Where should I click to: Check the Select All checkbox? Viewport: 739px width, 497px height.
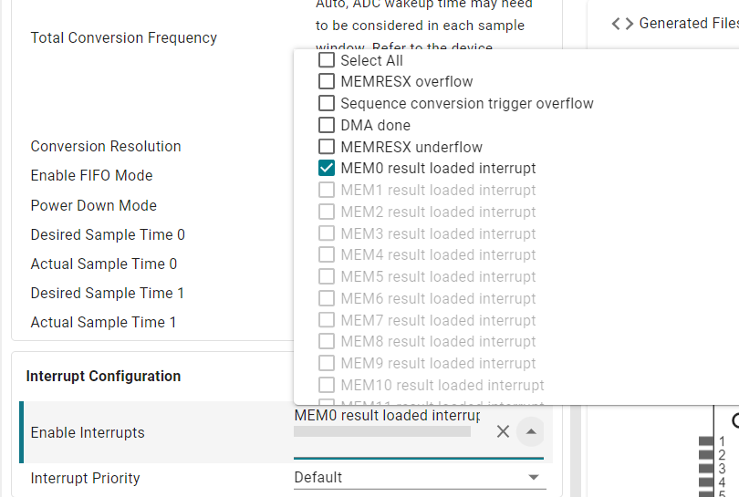(327, 60)
